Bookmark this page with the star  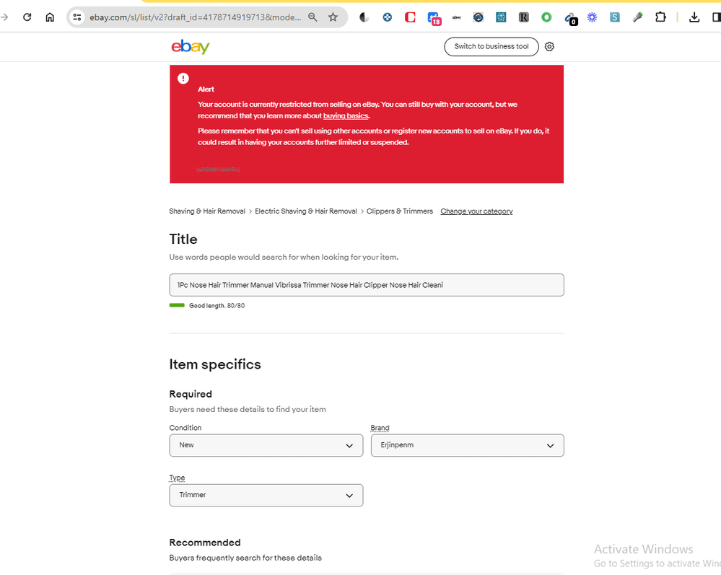(333, 17)
